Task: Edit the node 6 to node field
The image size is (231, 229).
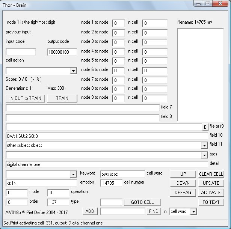Action: tap(118, 71)
